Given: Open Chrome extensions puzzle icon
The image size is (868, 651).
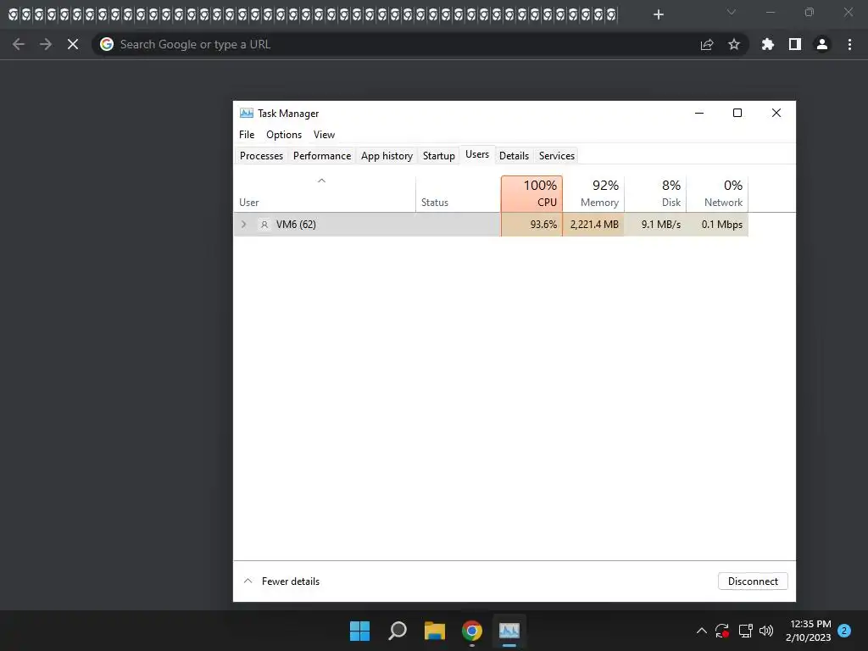Looking at the screenshot, I should coord(768,44).
